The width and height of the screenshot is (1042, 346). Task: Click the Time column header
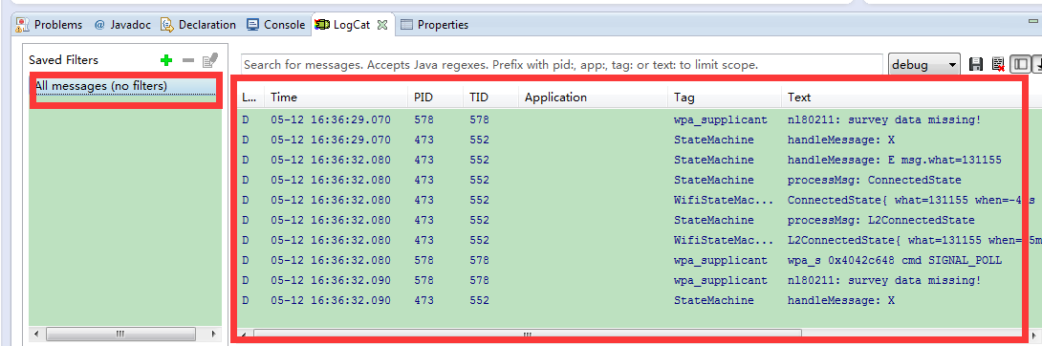[336, 97]
